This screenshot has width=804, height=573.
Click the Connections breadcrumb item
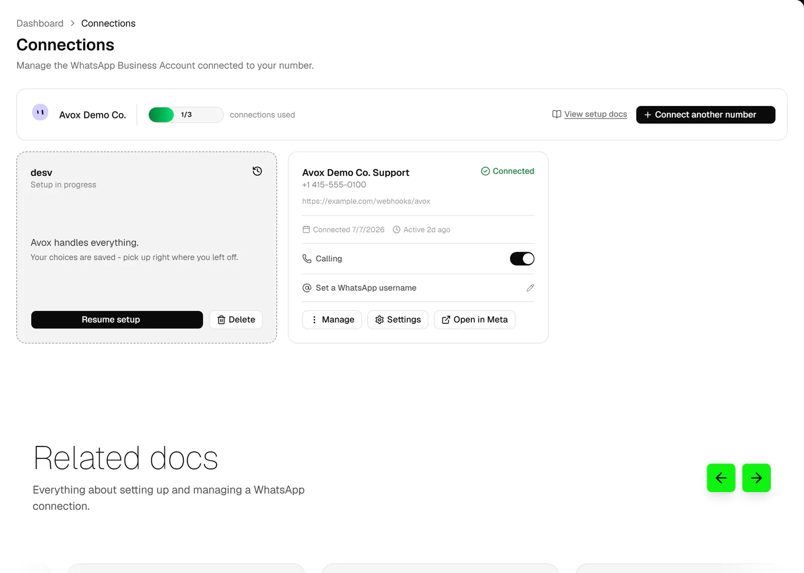[109, 24]
